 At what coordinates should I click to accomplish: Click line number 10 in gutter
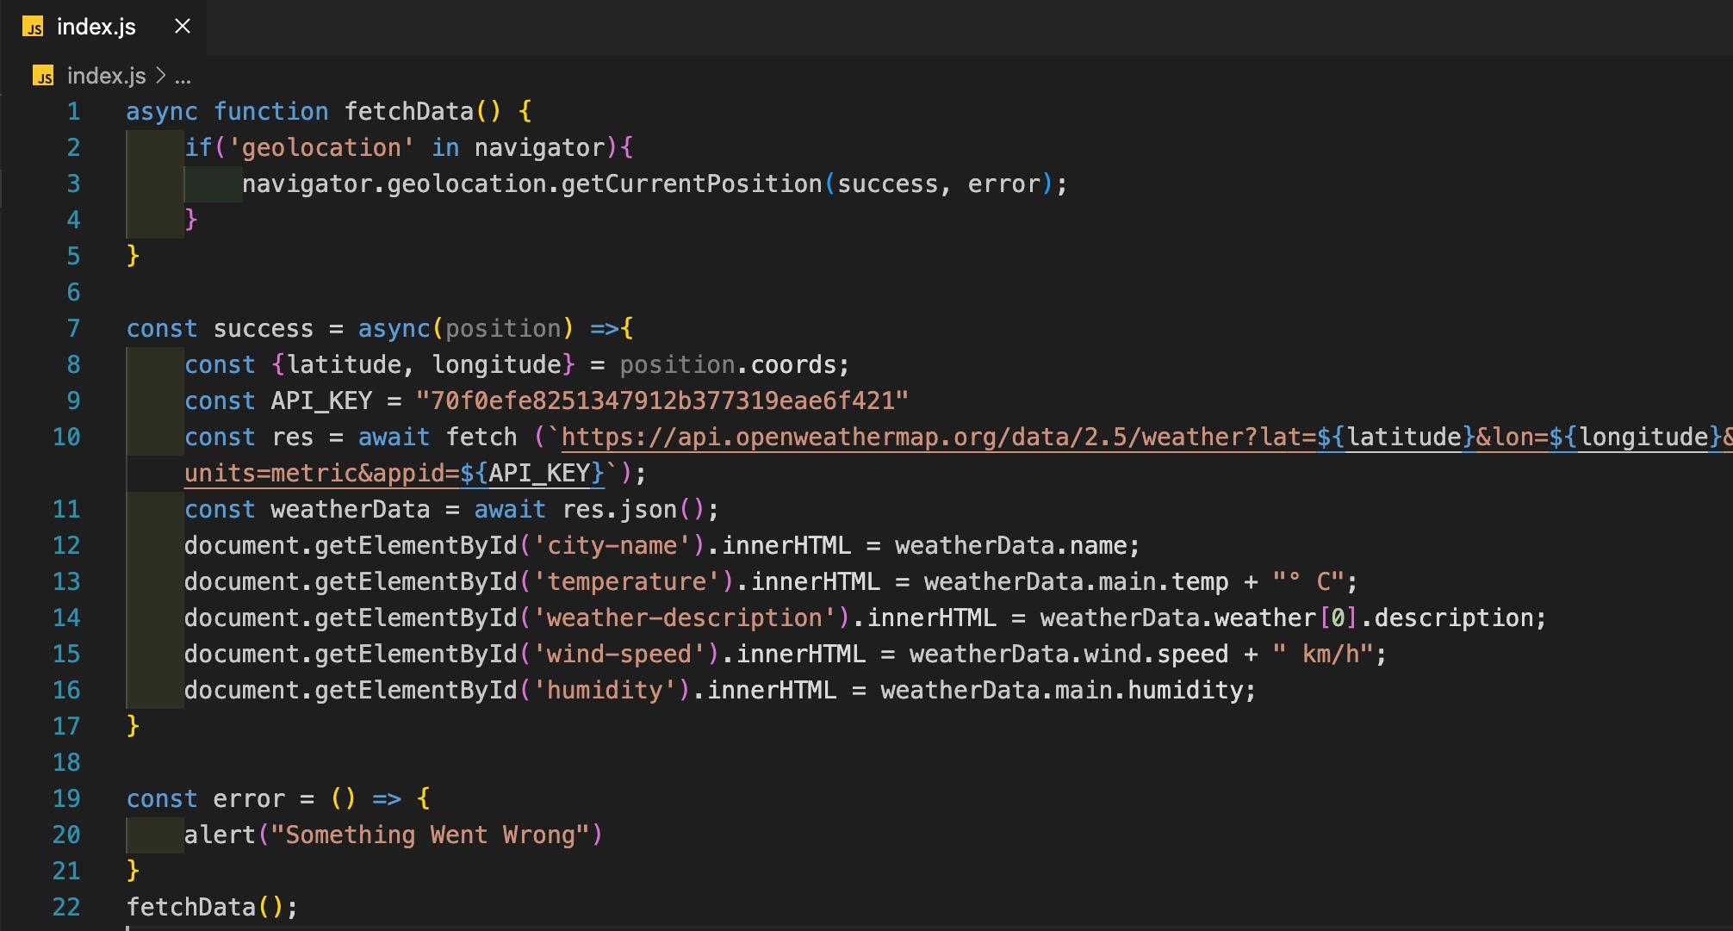(x=66, y=437)
